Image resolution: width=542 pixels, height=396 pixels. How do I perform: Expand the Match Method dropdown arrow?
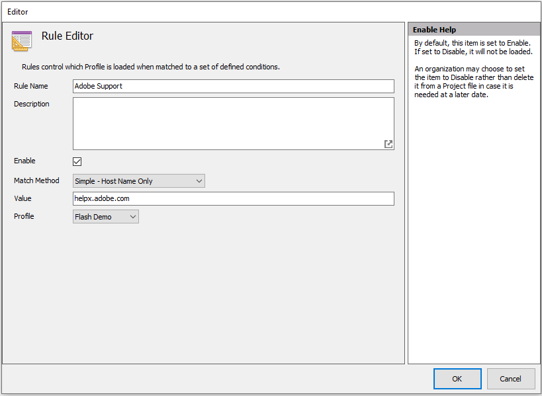(x=199, y=181)
